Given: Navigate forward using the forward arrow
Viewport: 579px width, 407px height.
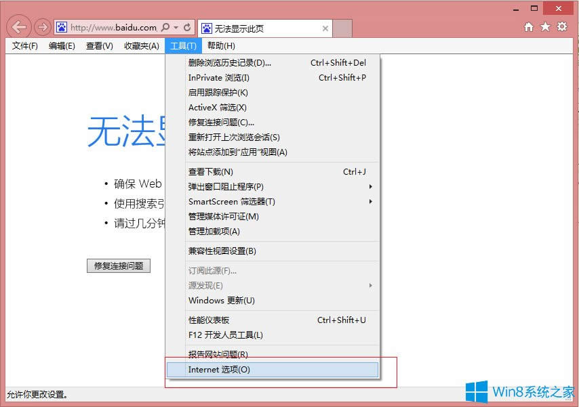Looking at the screenshot, I should (42, 27).
